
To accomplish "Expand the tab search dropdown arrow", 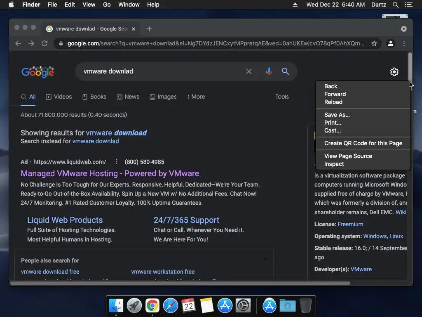I will coord(404,29).
